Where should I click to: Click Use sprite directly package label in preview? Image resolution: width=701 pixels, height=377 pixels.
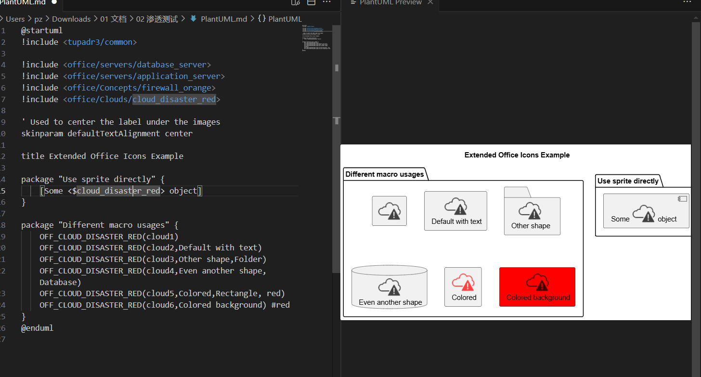pos(628,181)
